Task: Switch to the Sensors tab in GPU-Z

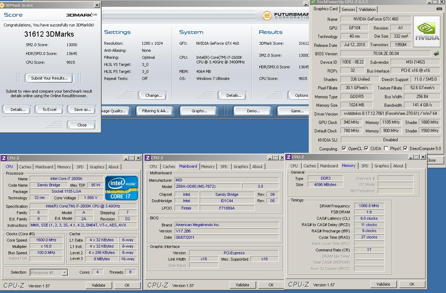Action: 348,10
